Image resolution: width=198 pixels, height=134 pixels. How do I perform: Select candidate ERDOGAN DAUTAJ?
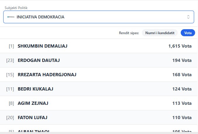pyautogui.click(x=39, y=60)
